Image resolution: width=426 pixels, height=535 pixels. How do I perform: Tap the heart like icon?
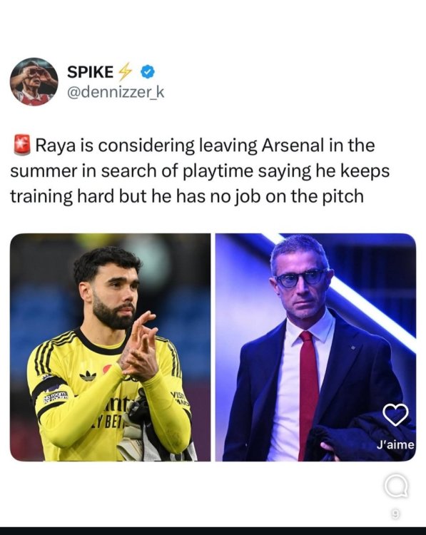[x=395, y=414]
